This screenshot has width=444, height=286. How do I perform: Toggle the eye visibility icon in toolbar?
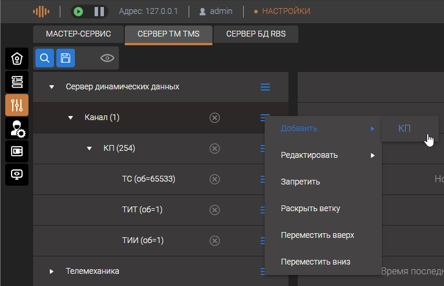107,58
